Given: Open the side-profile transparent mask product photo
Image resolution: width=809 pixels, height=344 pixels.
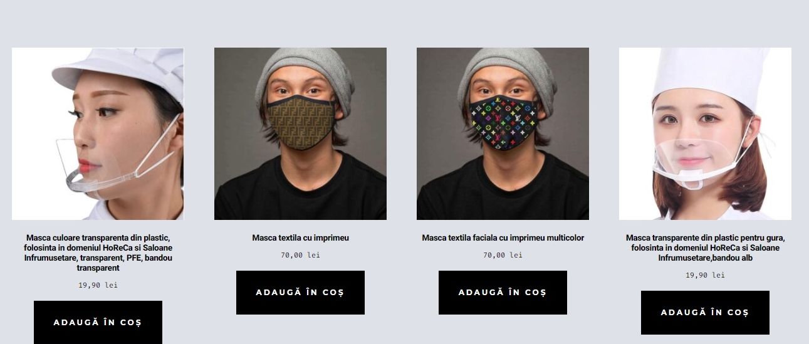Looking at the screenshot, I should [98, 133].
